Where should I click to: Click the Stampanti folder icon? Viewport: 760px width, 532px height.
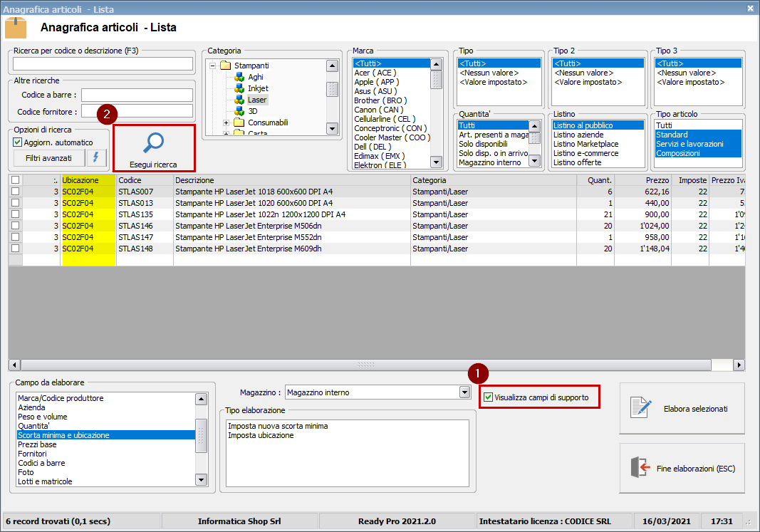coord(225,66)
